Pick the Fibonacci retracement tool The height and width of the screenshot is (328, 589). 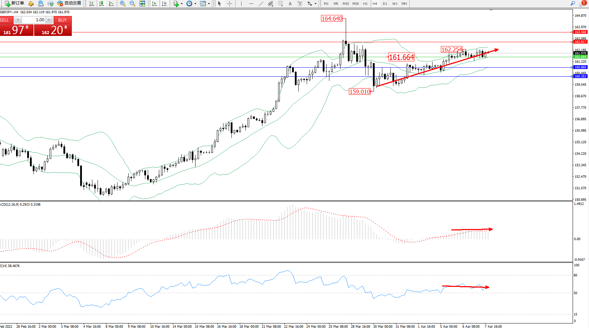280,3
